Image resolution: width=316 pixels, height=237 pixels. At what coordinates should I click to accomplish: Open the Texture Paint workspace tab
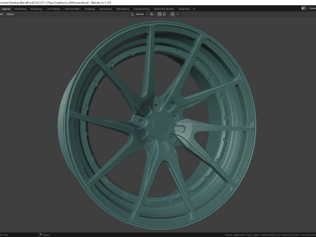point(72,9)
